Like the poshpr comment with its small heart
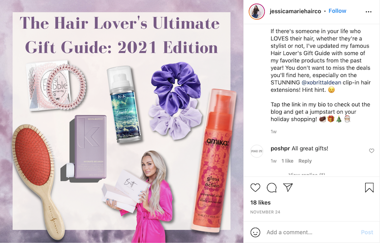The image size is (380, 243). pos(371,151)
